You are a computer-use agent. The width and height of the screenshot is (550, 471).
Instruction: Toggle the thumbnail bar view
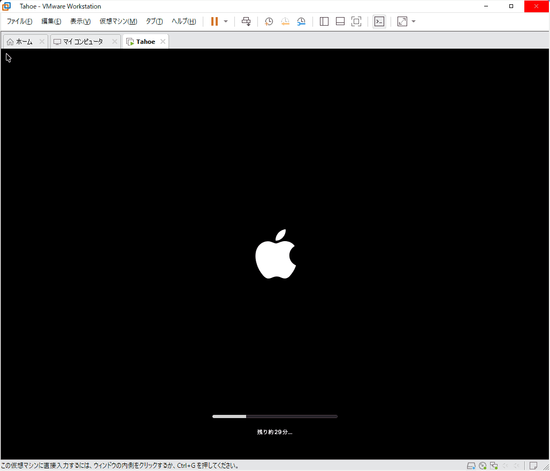[x=340, y=21]
